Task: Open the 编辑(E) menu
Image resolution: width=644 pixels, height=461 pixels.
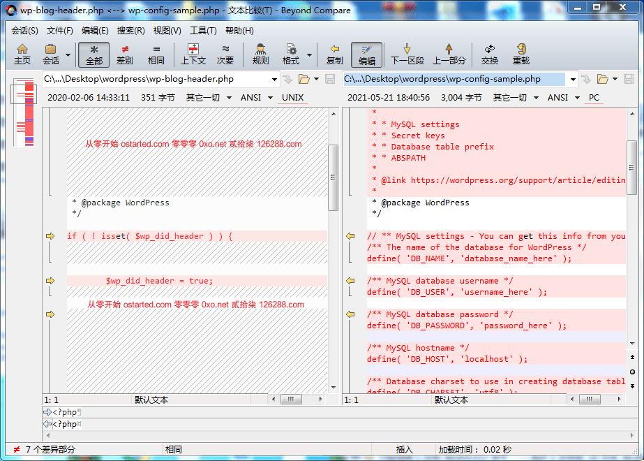Action: (x=95, y=31)
